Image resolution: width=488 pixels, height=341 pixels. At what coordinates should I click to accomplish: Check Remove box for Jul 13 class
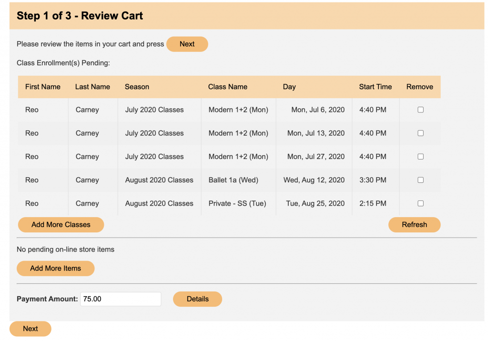point(420,133)
